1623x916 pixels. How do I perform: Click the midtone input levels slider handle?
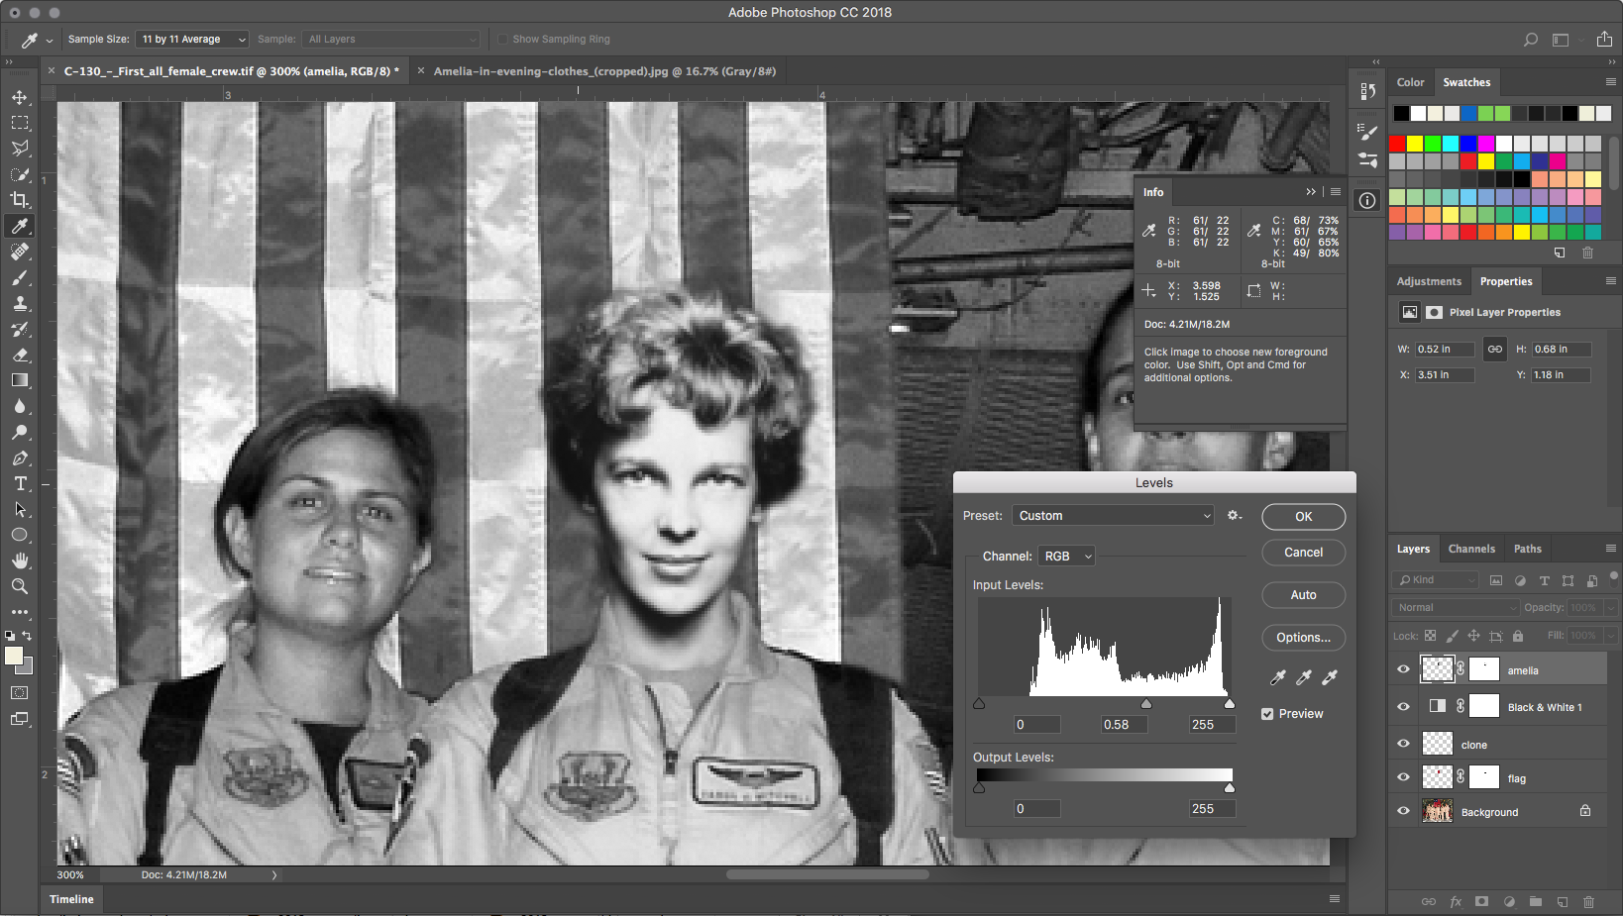(1146, 704)
